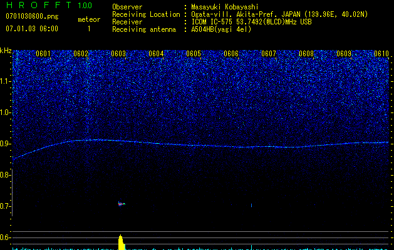394x250 pixels.
Task: Click the 0604 time marker
Action: point(156,54)
